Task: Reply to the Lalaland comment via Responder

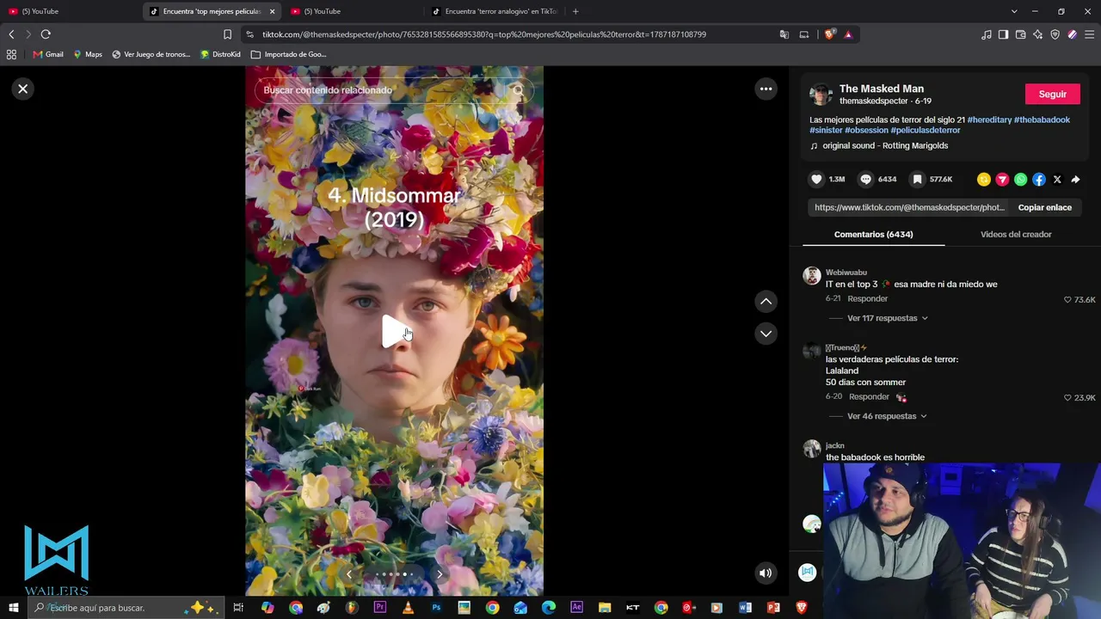Action: (869, 397)
